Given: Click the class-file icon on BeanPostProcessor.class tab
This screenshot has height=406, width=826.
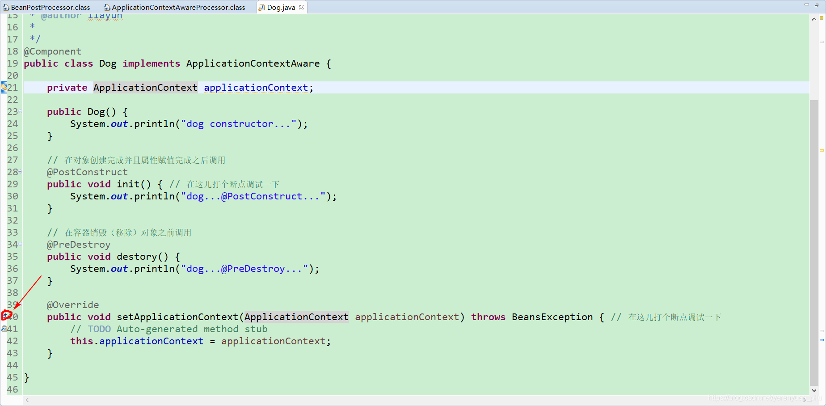Looking at the screenshot, I should [6, 8].
